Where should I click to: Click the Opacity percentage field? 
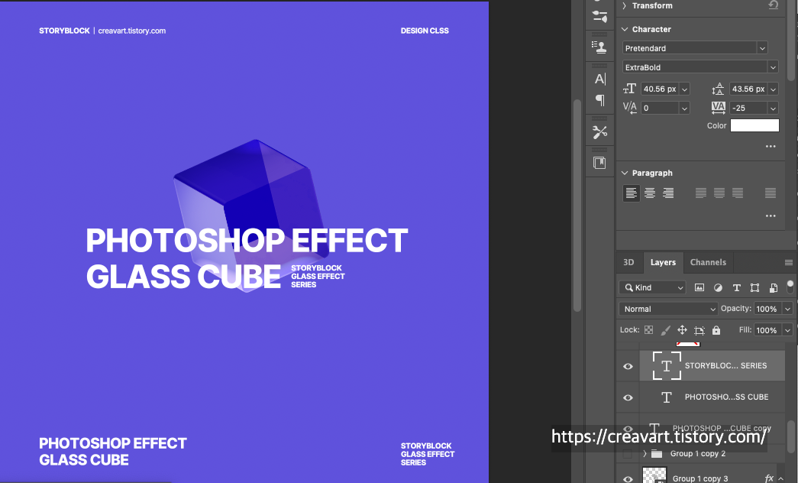768,309
